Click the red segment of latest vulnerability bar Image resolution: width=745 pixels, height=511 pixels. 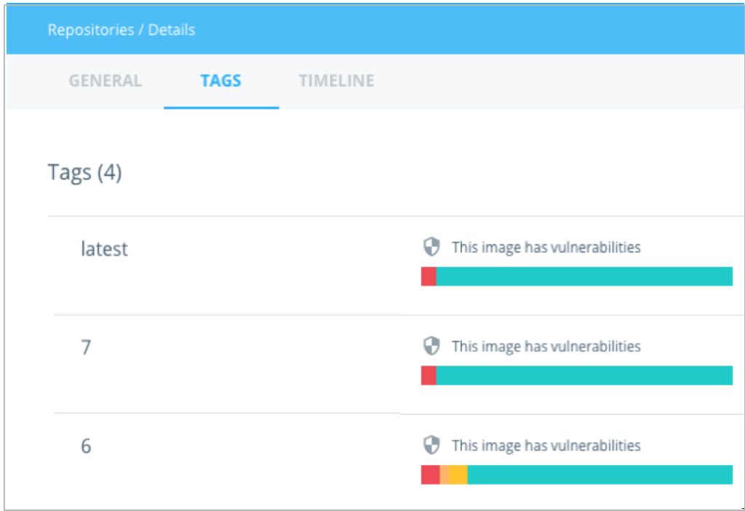429,276
